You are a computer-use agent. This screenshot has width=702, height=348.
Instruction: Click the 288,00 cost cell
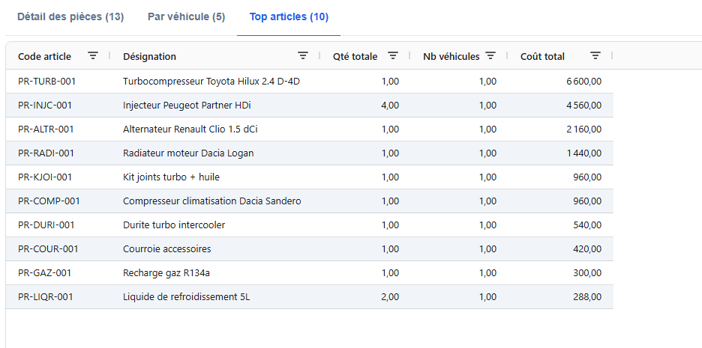[x=588, y=297]
